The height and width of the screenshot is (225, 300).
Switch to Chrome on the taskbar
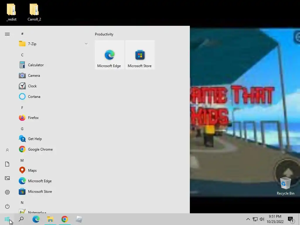[x=65, y=219]
